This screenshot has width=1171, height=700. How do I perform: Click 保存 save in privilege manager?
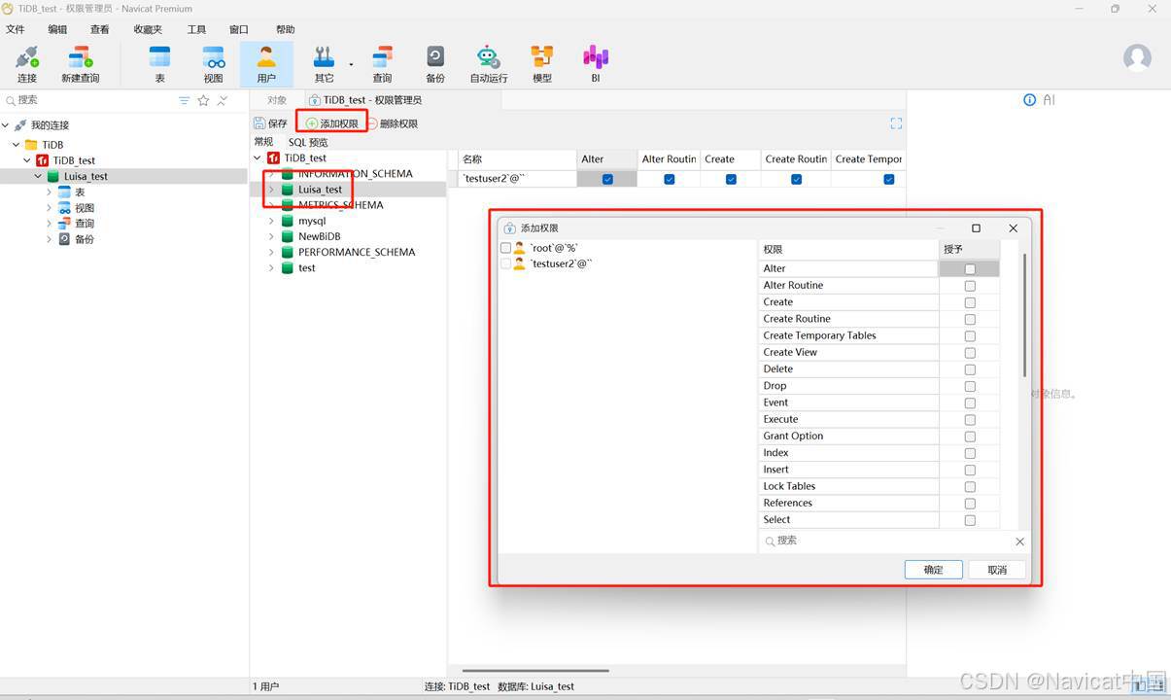point(270,123)
